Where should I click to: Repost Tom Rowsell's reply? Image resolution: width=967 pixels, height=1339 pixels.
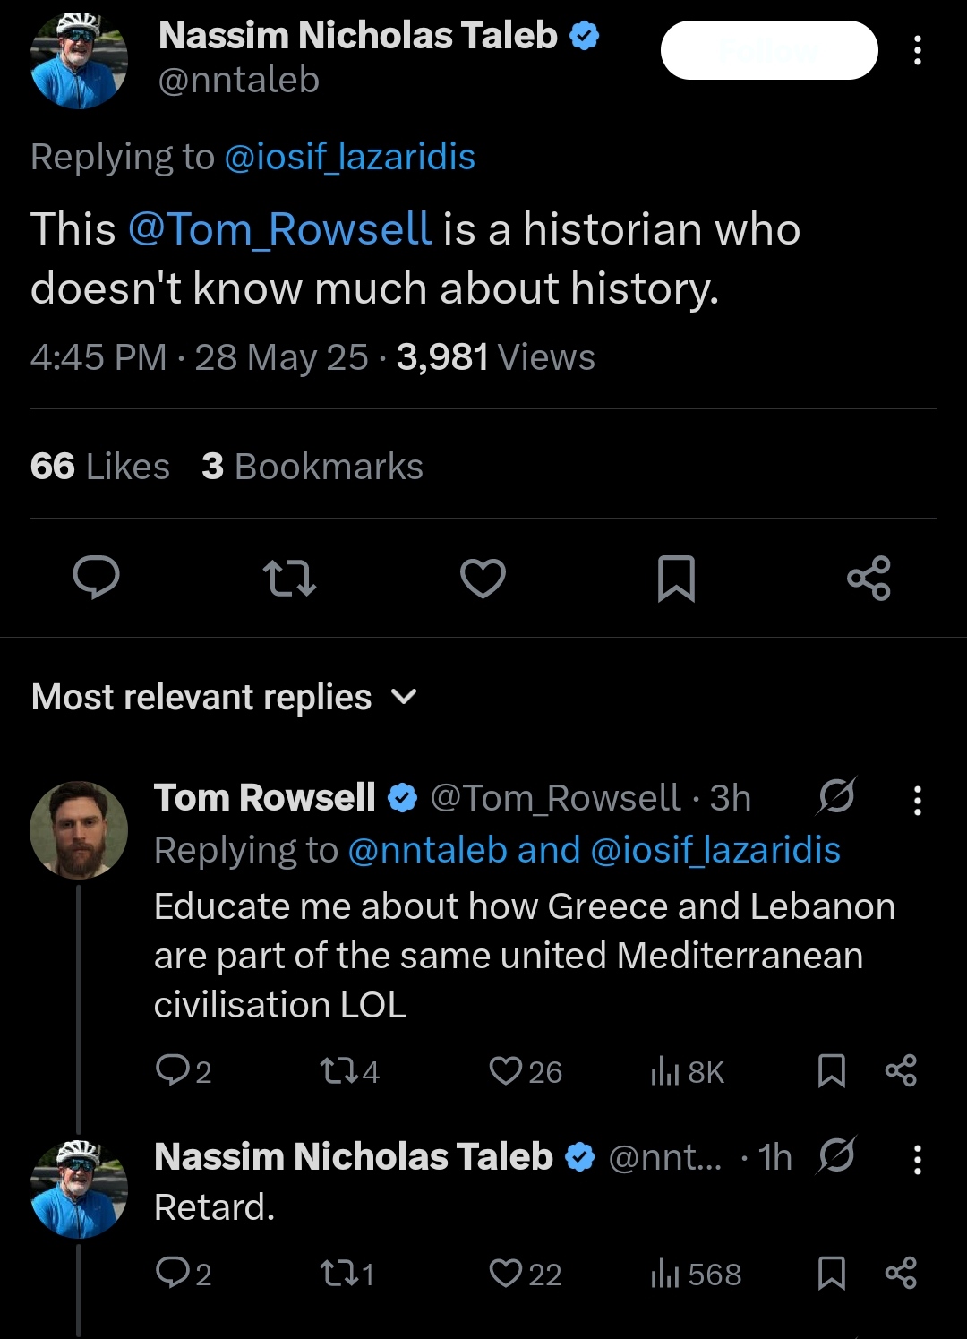coord(337,1071)
